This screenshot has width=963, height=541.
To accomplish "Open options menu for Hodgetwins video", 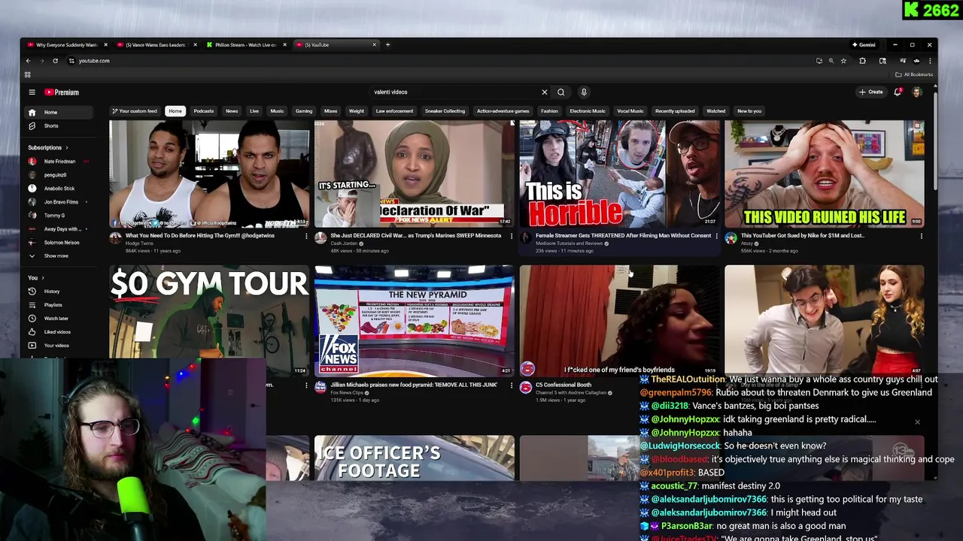I will pos(306,236).
